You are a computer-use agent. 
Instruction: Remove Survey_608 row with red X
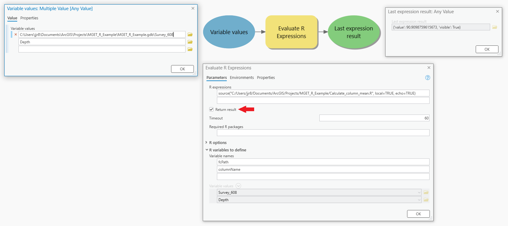click(x=16, y=34)
